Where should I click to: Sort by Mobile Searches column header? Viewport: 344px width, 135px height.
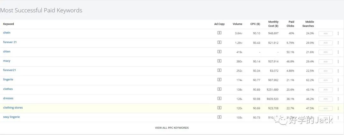(308, 24)
